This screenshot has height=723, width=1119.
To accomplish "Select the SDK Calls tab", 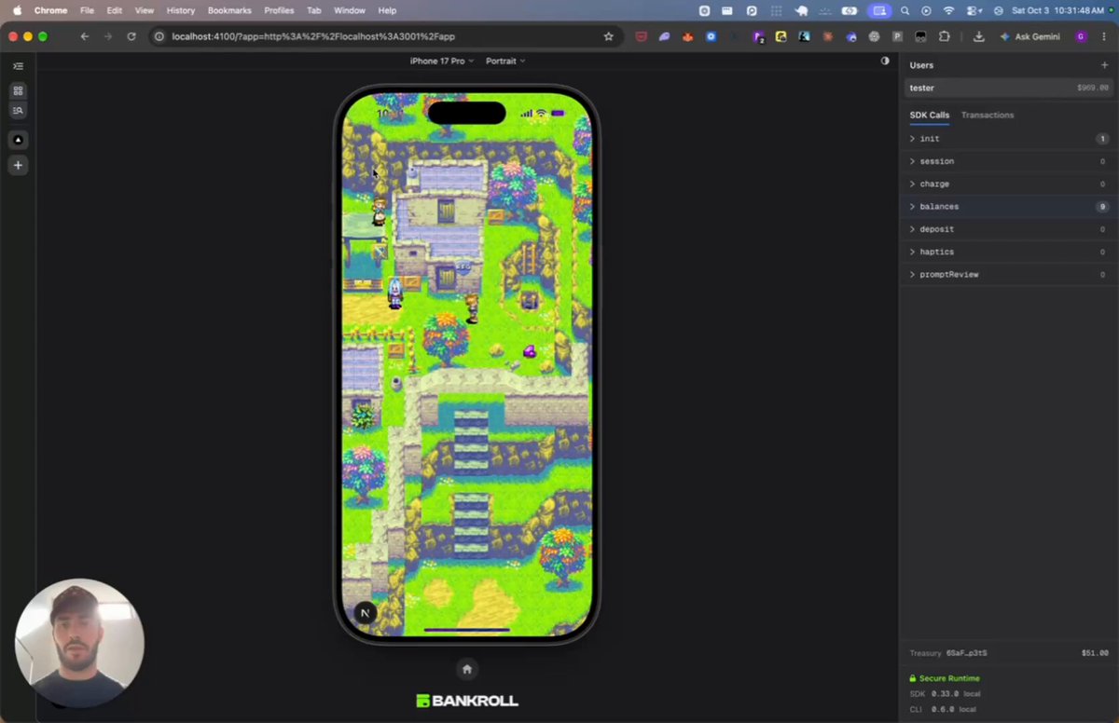I will click(930, 116).
